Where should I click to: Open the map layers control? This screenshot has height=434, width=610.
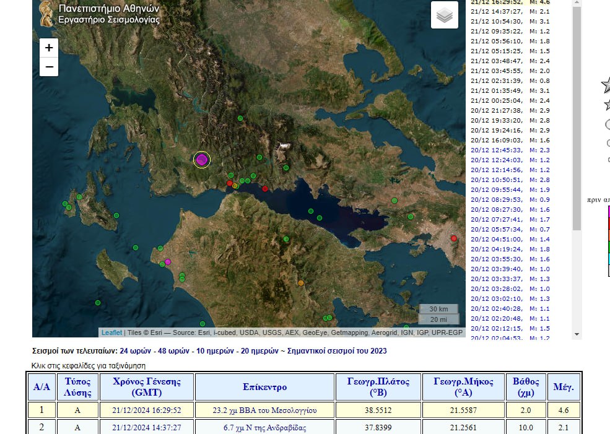[444, 15]
